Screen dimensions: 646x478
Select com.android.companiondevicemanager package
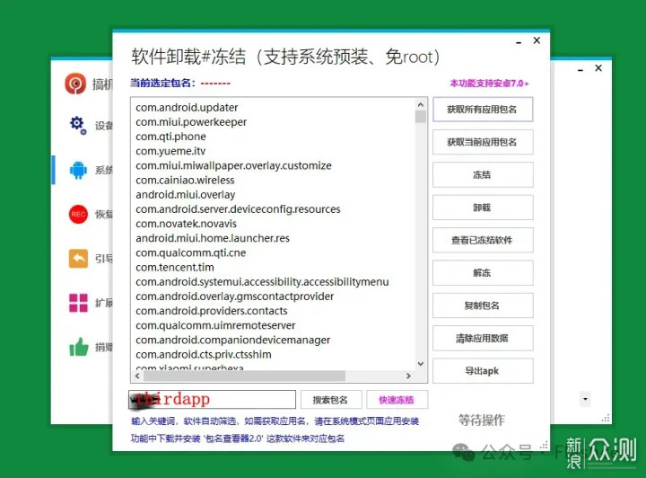point(232,340)
